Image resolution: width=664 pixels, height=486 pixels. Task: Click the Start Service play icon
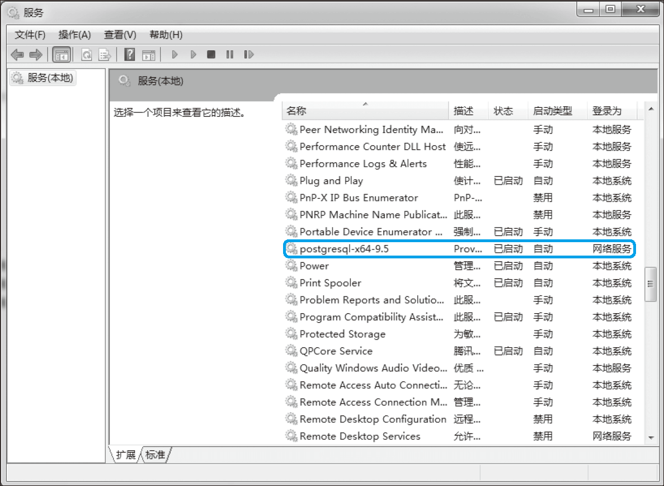click(x=175, y=54)
